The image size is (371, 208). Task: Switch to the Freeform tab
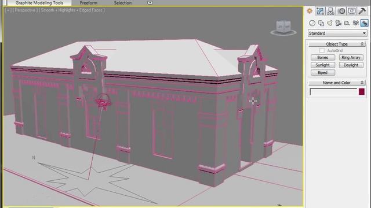pos(89,3)
